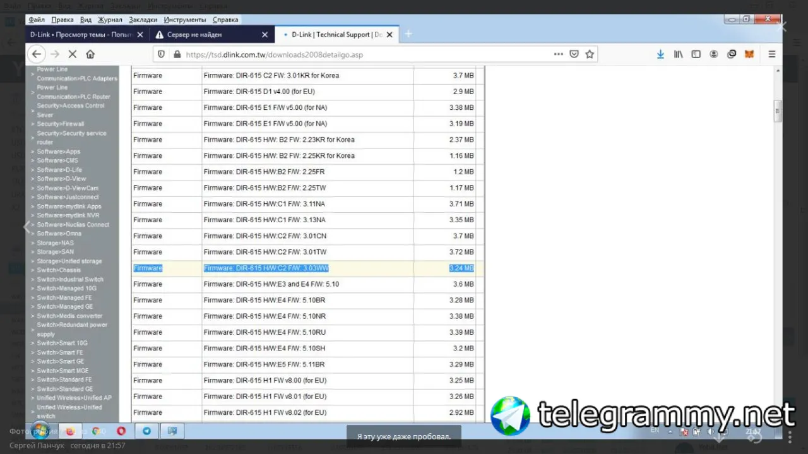Click the MetaMask fox extension icon
Viewport: 808px width, 454px height.
click(749, 54)
